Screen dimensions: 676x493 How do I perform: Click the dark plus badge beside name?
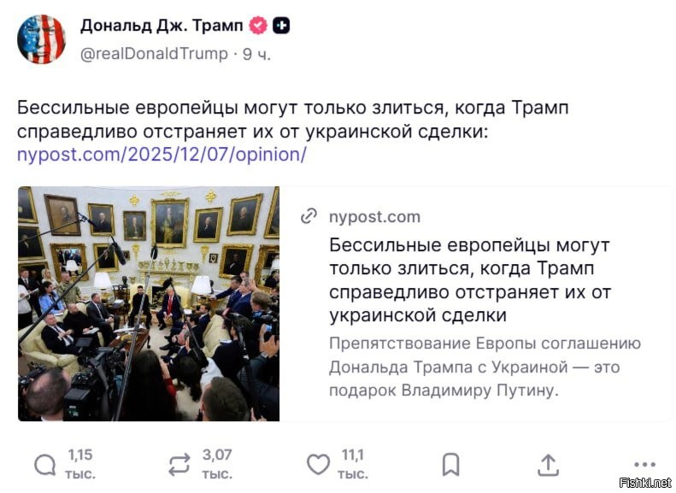click(x=281, y=26)
